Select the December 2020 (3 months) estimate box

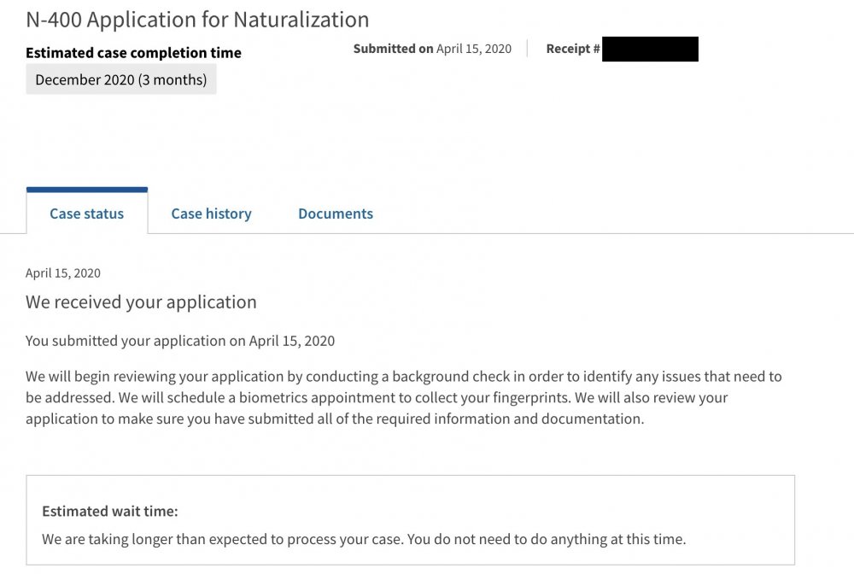coord(121,79)
